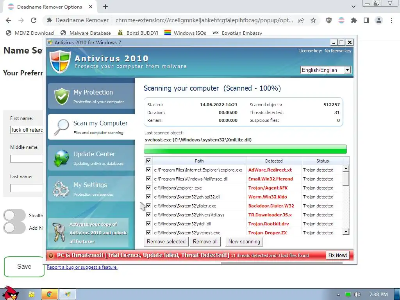Close the Deadname Remover Options tab
Viewport: 400px width, 300px height.
(91, 7)
